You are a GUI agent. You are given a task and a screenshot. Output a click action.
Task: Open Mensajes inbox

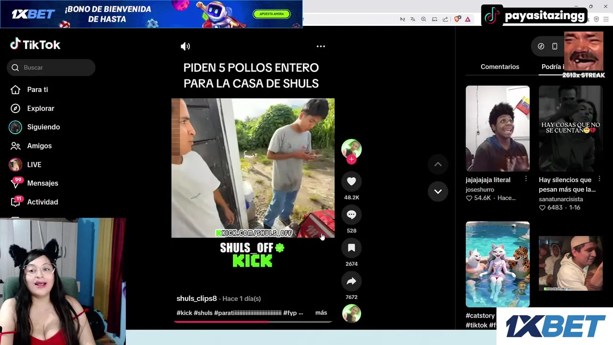coord(43,183)
